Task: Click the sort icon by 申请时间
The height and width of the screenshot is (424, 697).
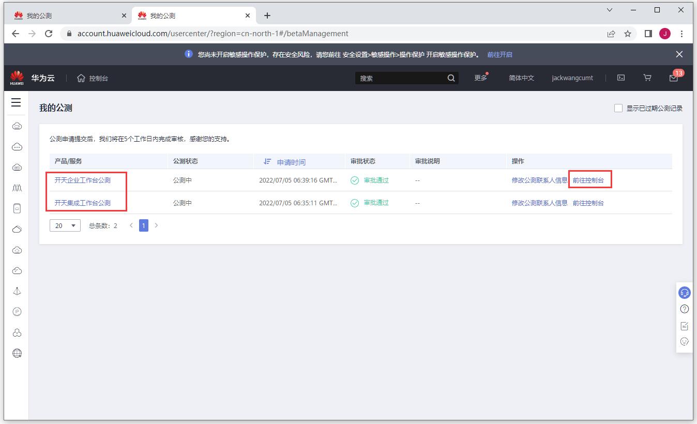Action: point(267,162)
